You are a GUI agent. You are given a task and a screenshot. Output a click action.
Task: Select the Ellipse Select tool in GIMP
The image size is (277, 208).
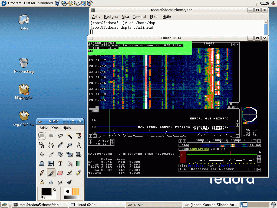click(x=51, y=136)
